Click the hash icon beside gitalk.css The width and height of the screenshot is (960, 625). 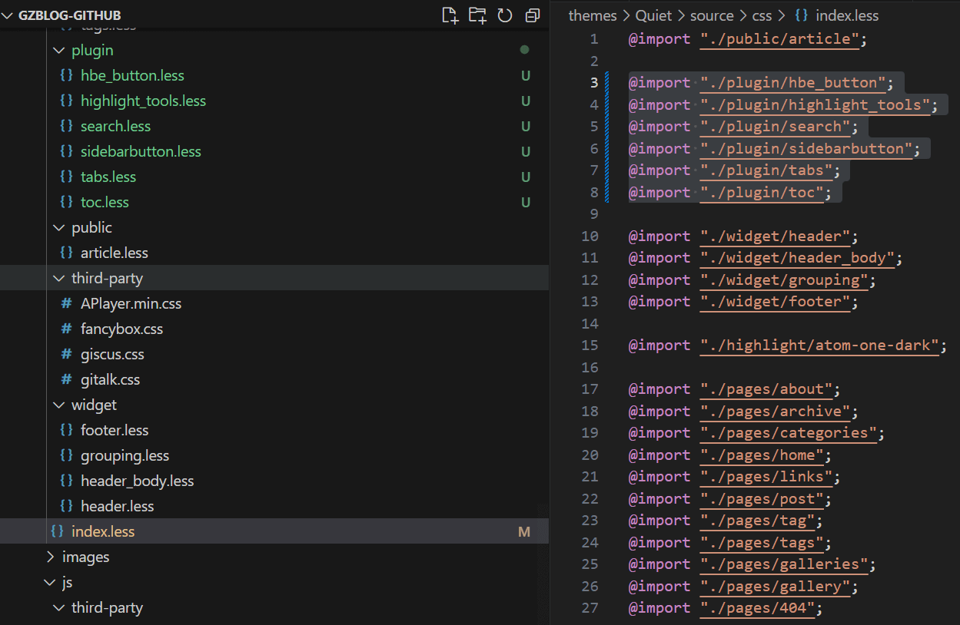coord(67,379)
